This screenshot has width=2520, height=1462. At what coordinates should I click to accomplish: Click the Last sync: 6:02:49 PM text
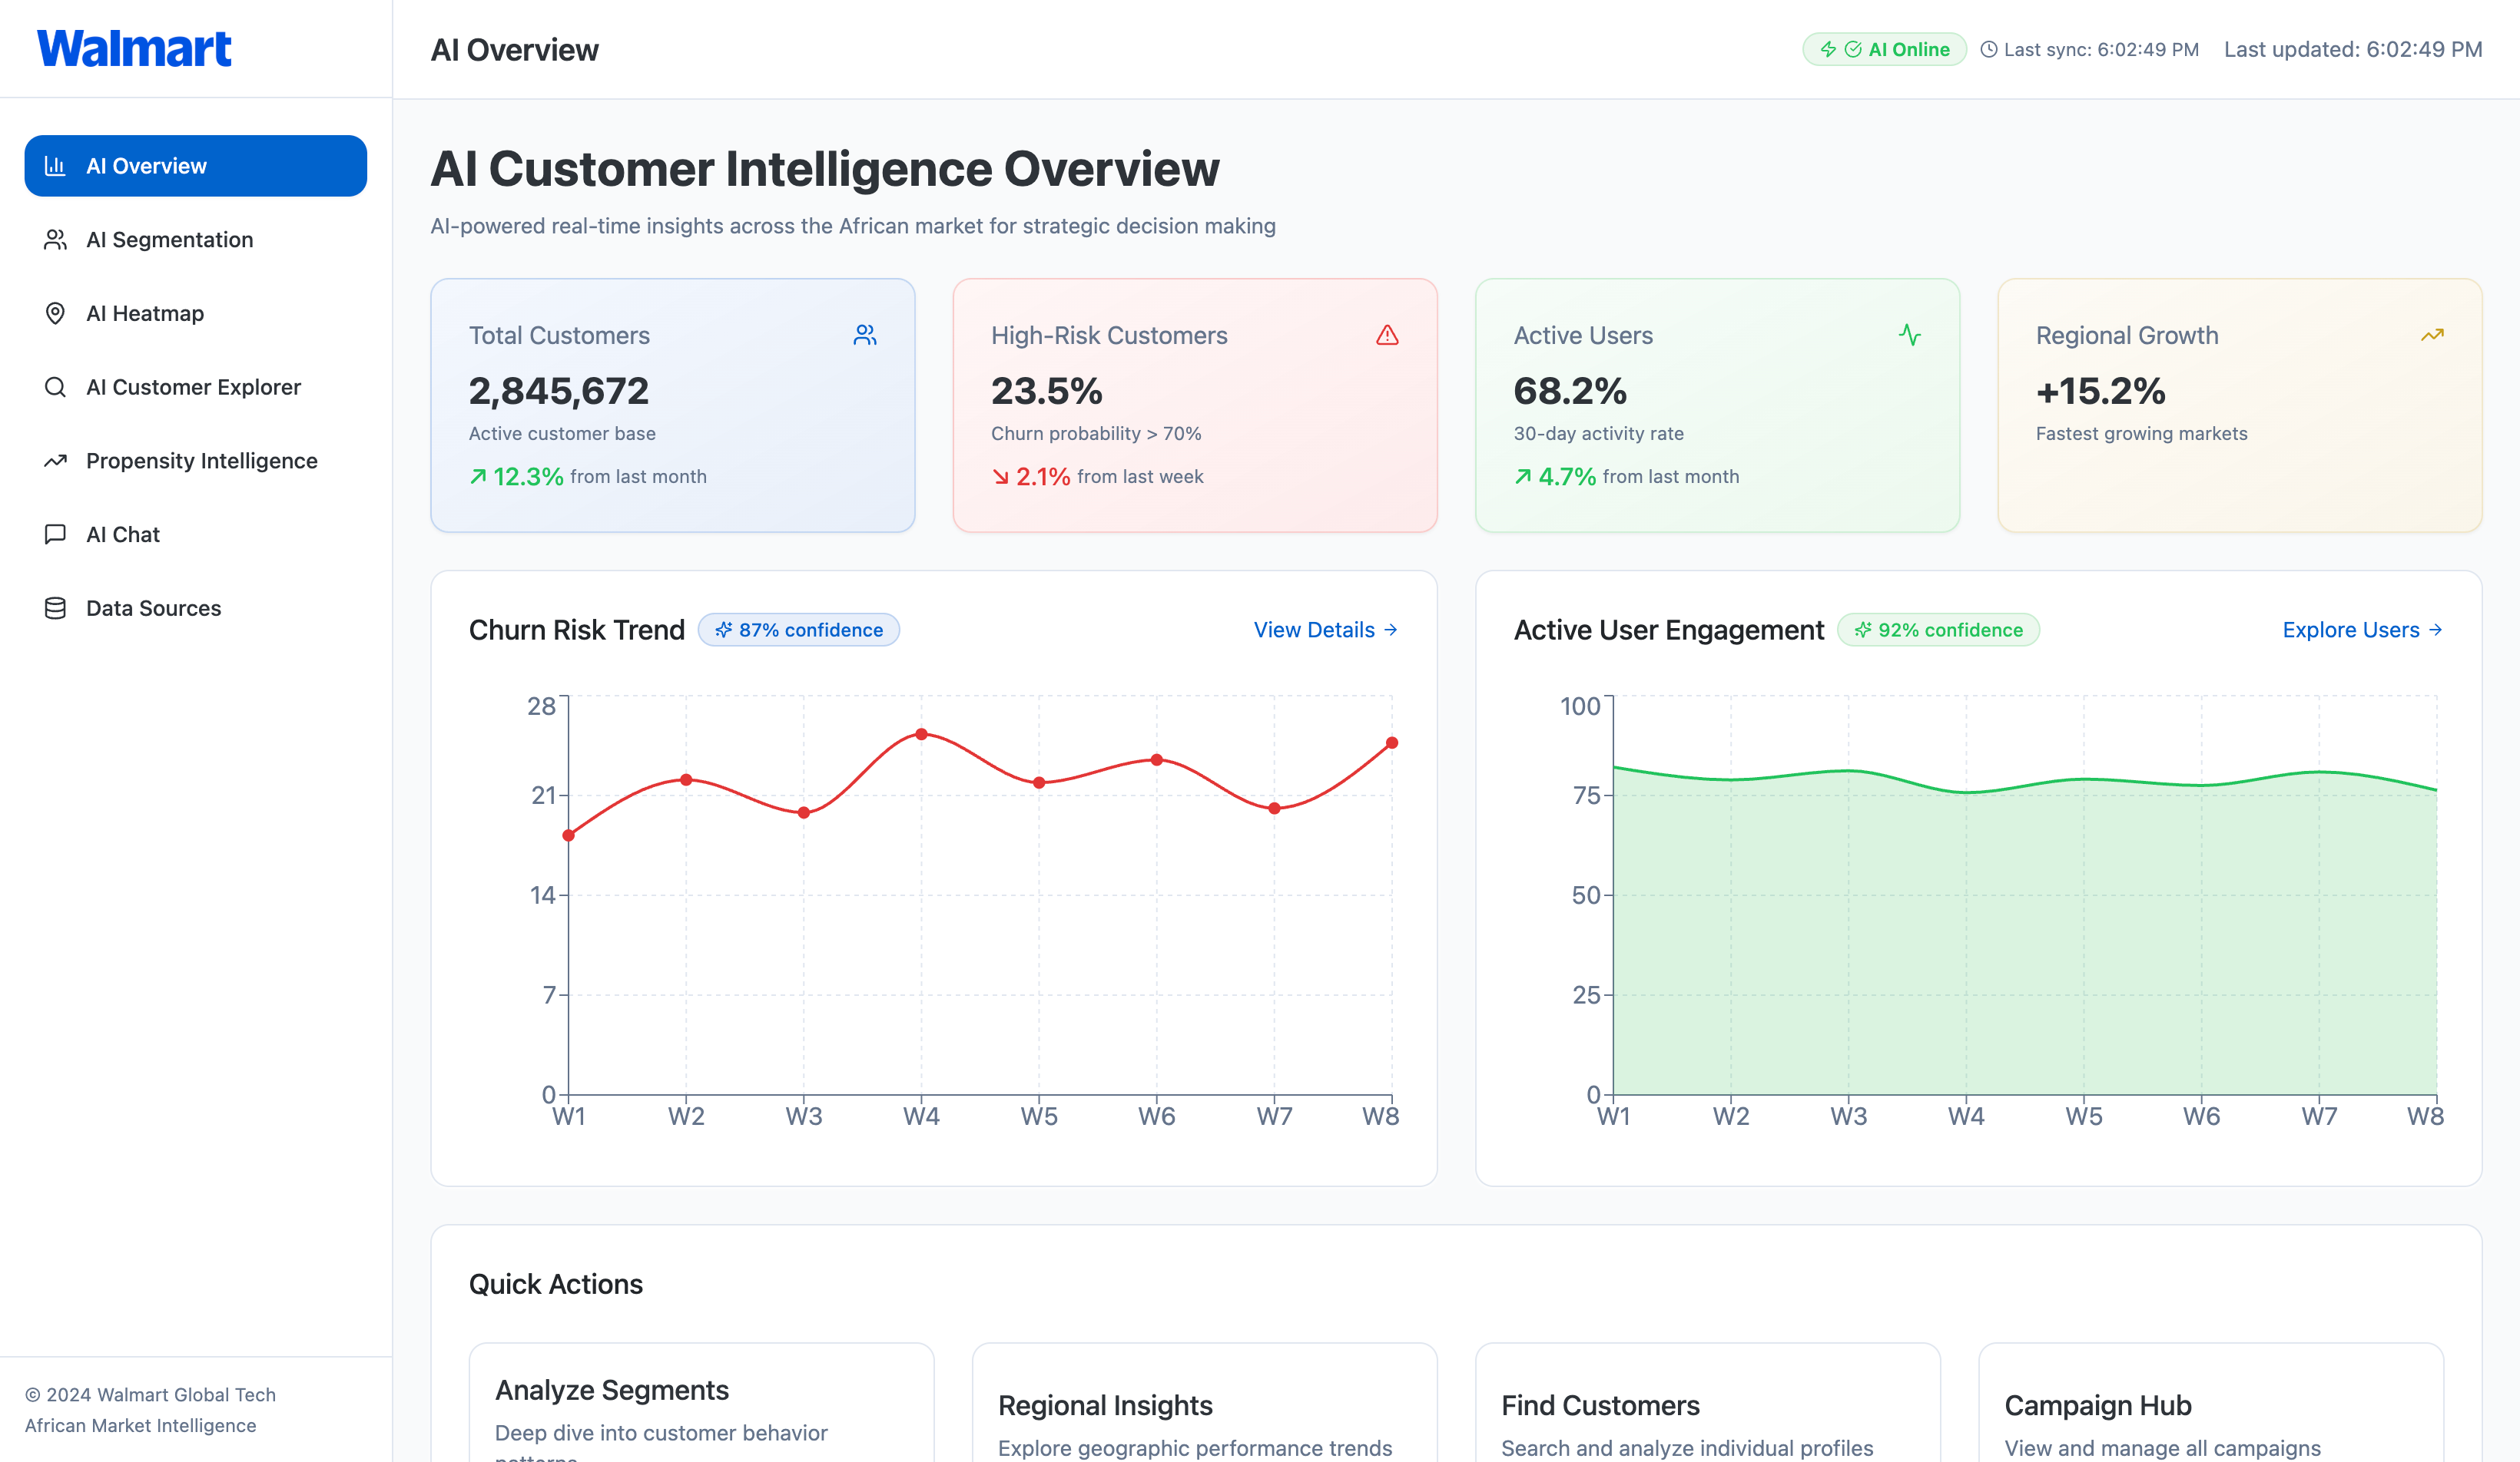[x=2101, y=49]
